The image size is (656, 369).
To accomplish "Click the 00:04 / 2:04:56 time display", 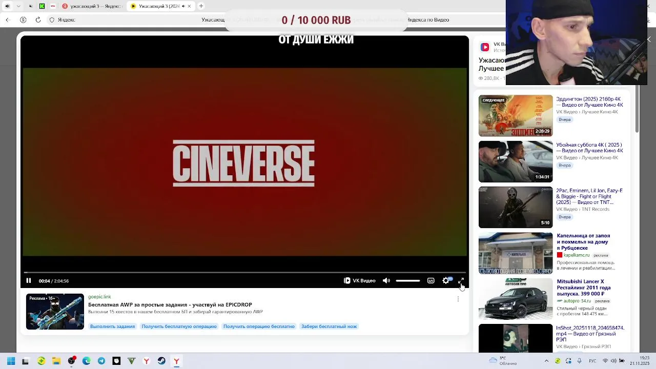I will 54,281.
